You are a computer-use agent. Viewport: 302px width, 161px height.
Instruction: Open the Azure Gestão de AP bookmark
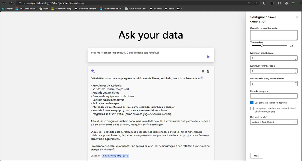pyautogui.click(x=111, y=9)
